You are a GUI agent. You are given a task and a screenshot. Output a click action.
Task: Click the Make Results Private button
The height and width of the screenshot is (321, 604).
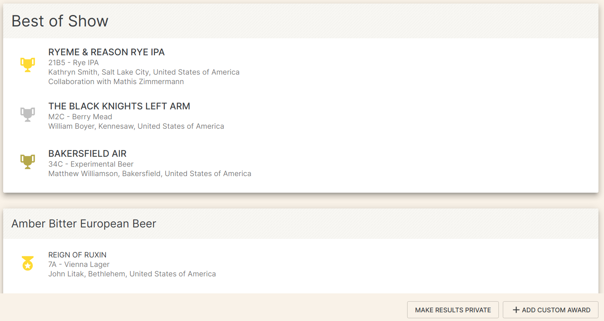click(453, 310)
